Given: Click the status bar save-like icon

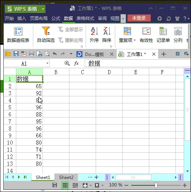Looking at the screenshot, I should [x=55, y=185].
